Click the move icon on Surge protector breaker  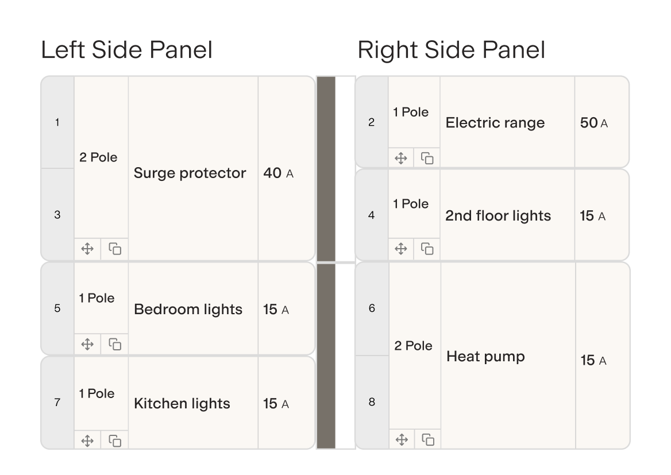87,249
